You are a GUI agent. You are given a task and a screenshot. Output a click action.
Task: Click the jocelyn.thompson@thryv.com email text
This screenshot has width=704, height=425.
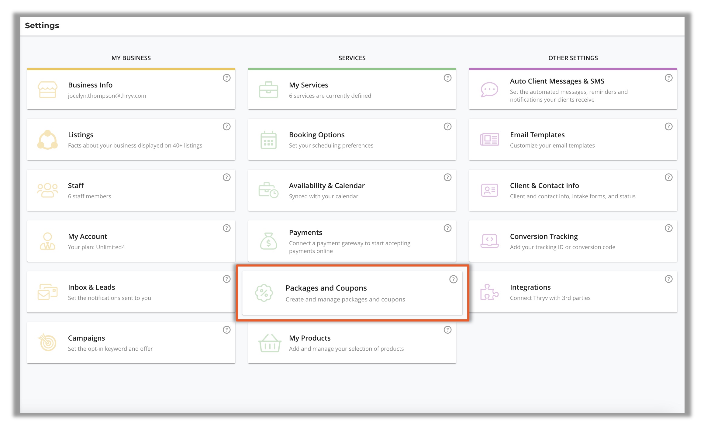tap(107, 96)
